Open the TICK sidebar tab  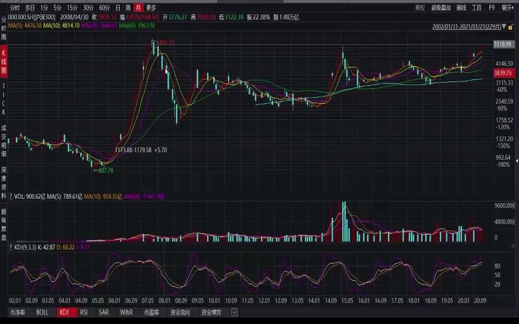pyautogui.click(x=4, y=99)
